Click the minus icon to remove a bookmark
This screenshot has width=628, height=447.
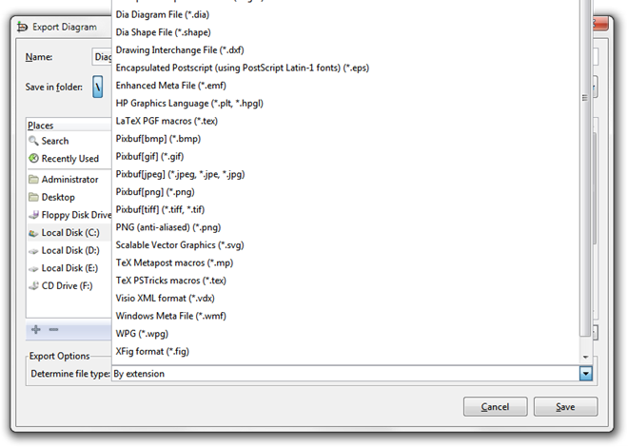coord(53,329)
